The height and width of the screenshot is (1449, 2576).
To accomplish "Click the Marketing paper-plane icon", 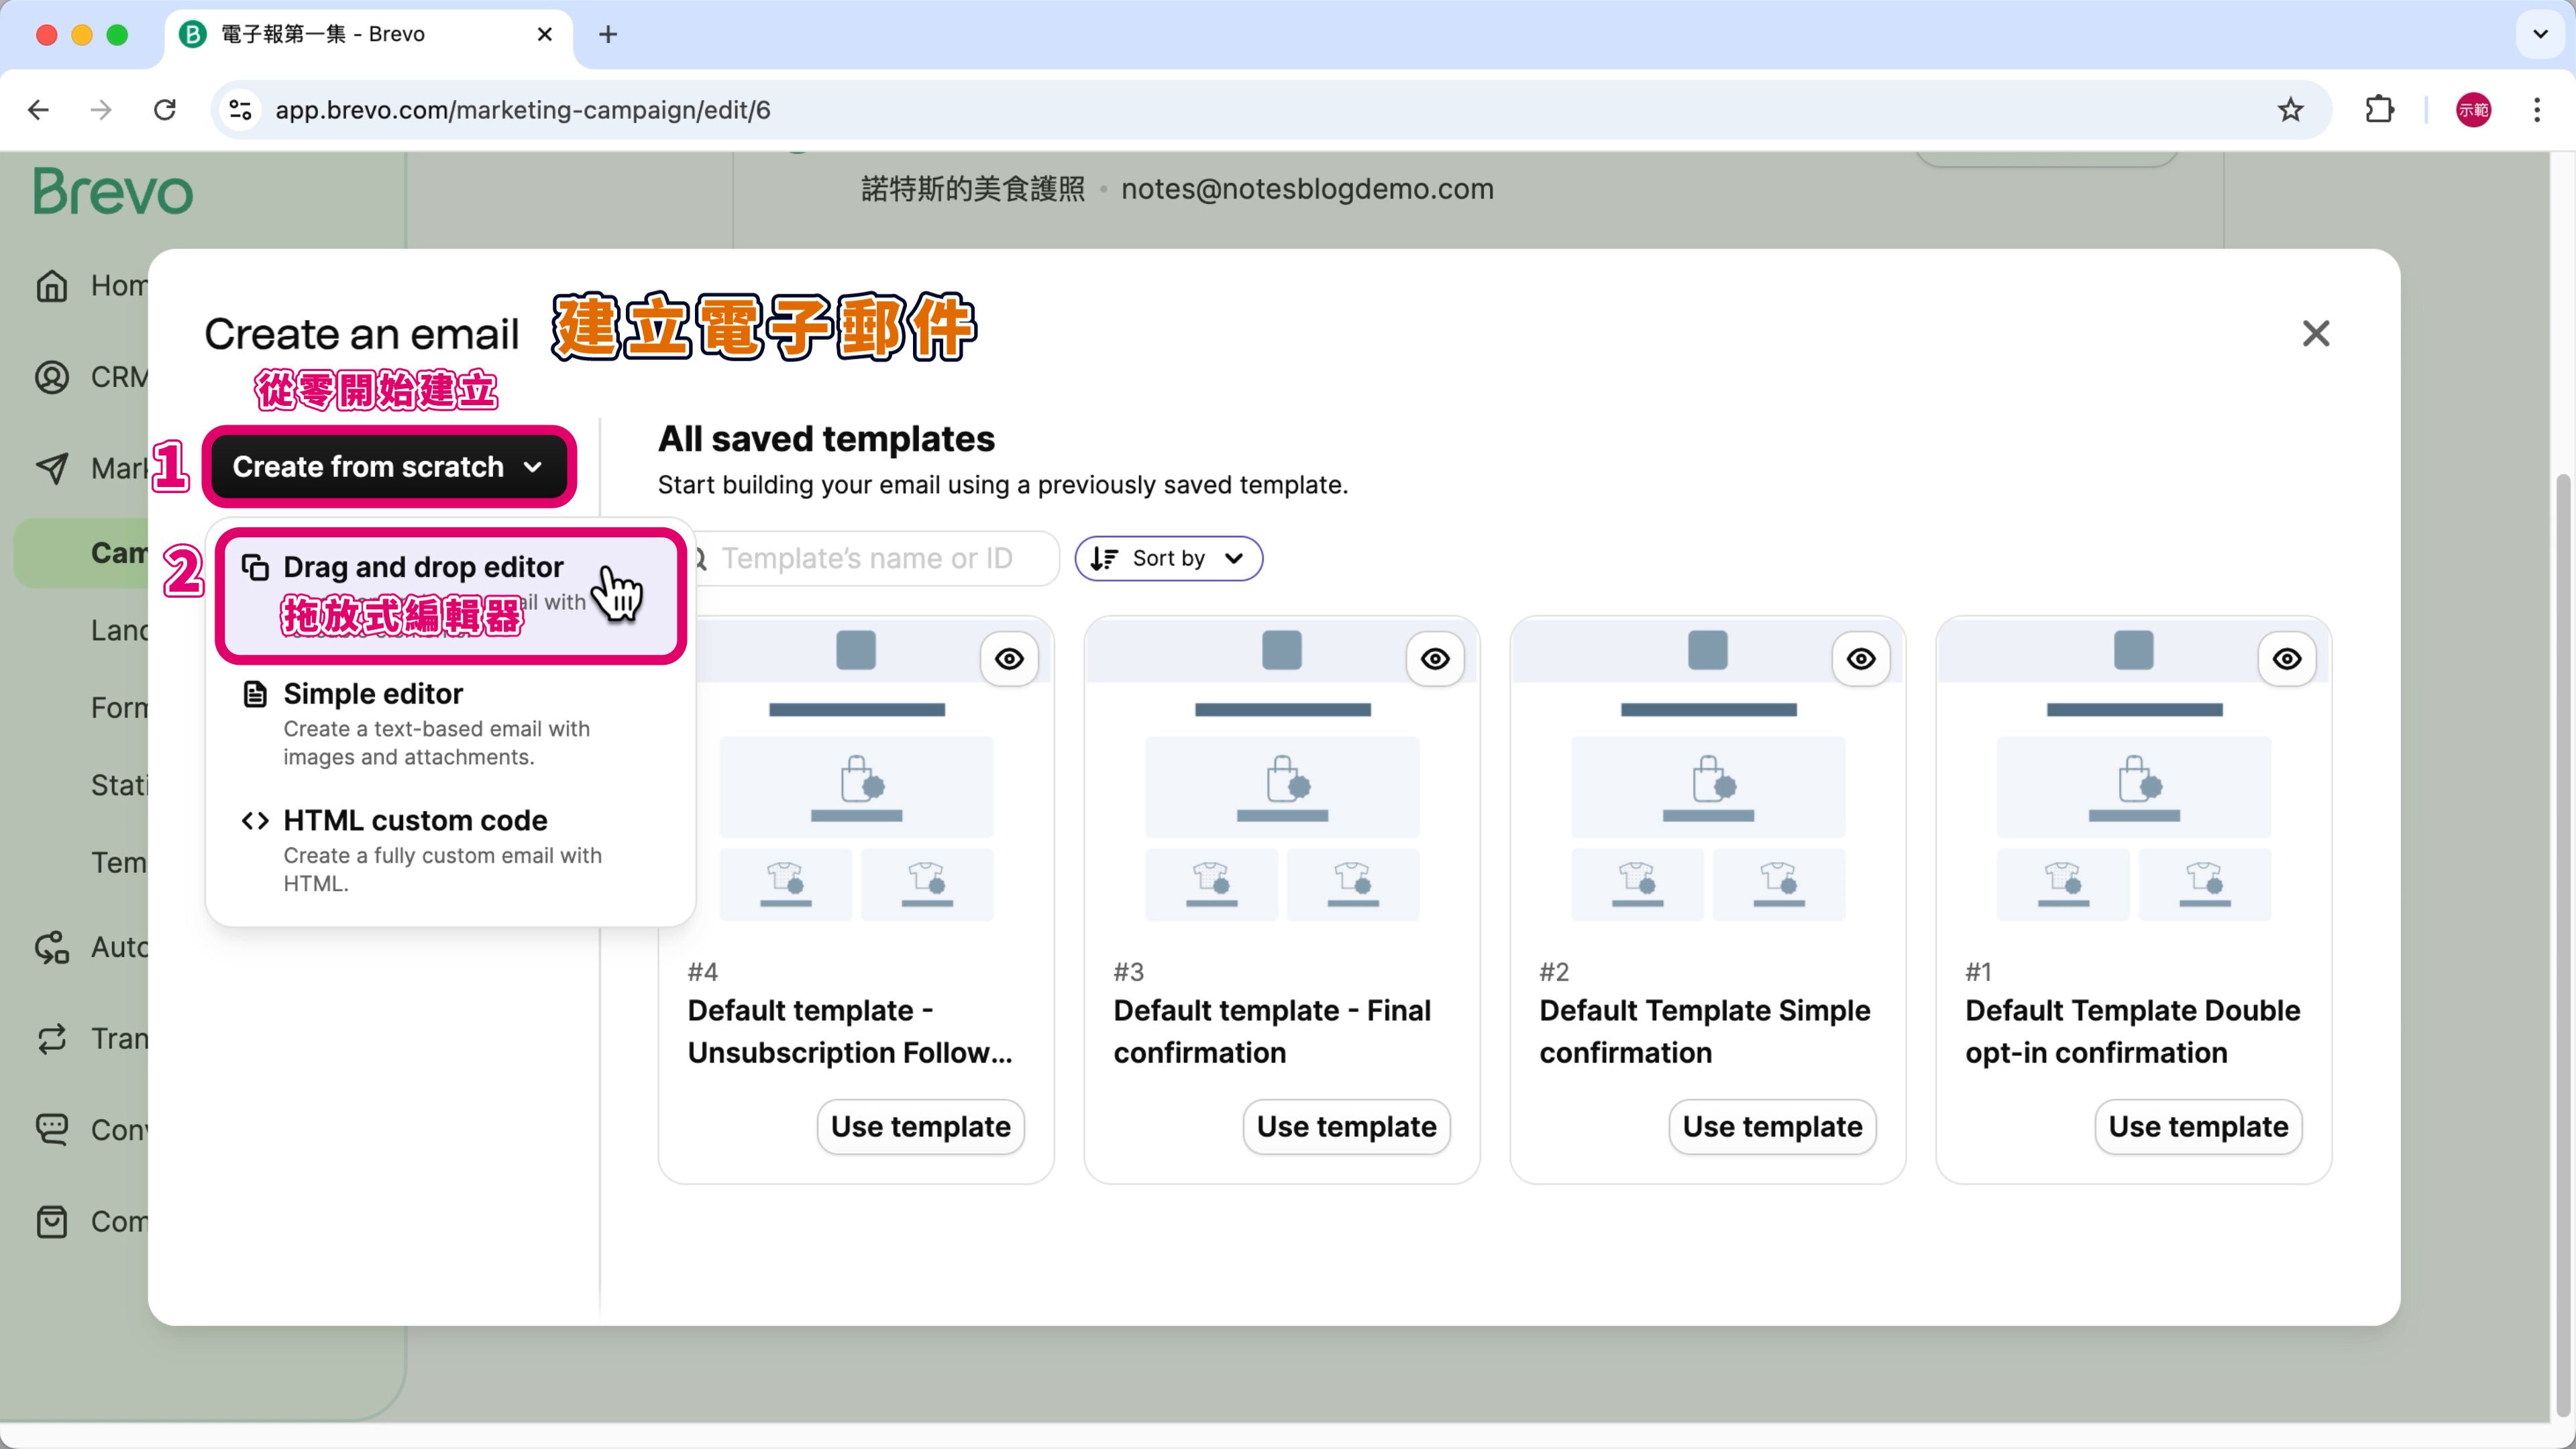I will (x=52, y=468).
